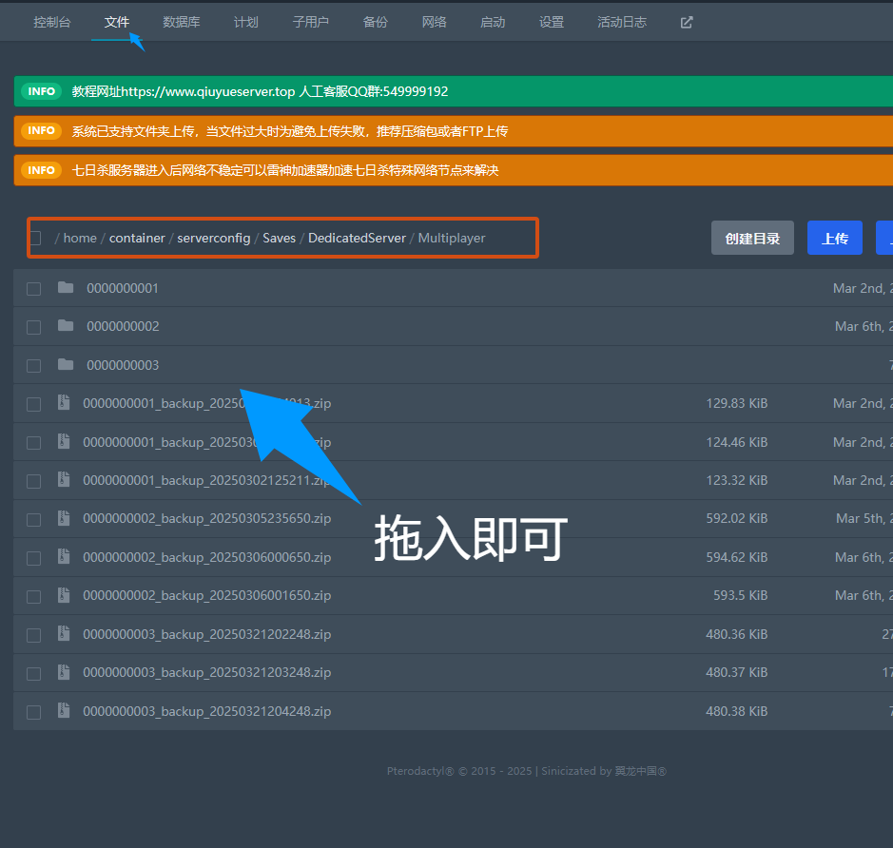This screenshot has height=848, width=893.
Task: Toggle the select-all checkbox in breadcrumb bar
Action: [35, 238]
